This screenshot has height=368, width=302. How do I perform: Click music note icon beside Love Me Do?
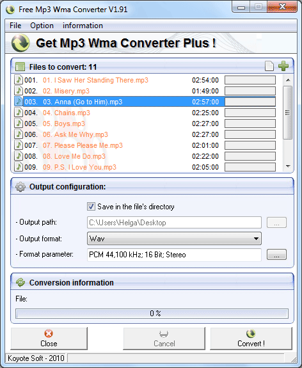[x=19, y=156]
